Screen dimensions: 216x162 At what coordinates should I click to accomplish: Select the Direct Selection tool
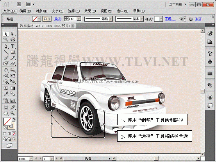[x=12, y=34]
